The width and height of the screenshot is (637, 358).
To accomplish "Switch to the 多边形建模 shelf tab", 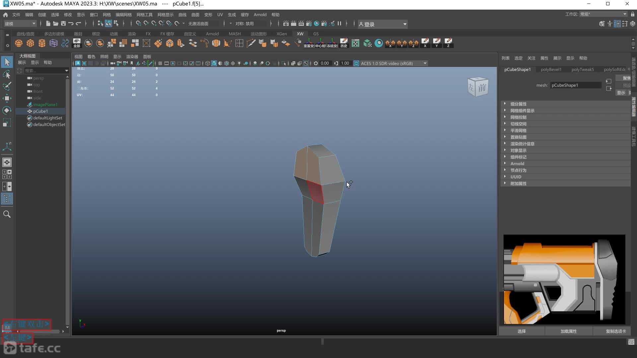I will 54,34.
